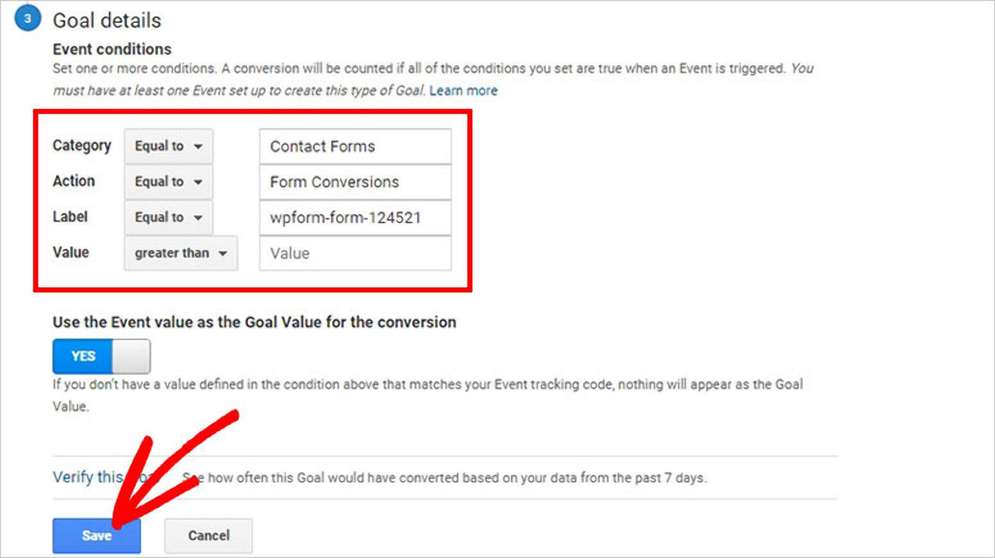This screenshot has height=558, width=995.
Task: Click the 'Goal details' step heading
Action: point(107,21)
